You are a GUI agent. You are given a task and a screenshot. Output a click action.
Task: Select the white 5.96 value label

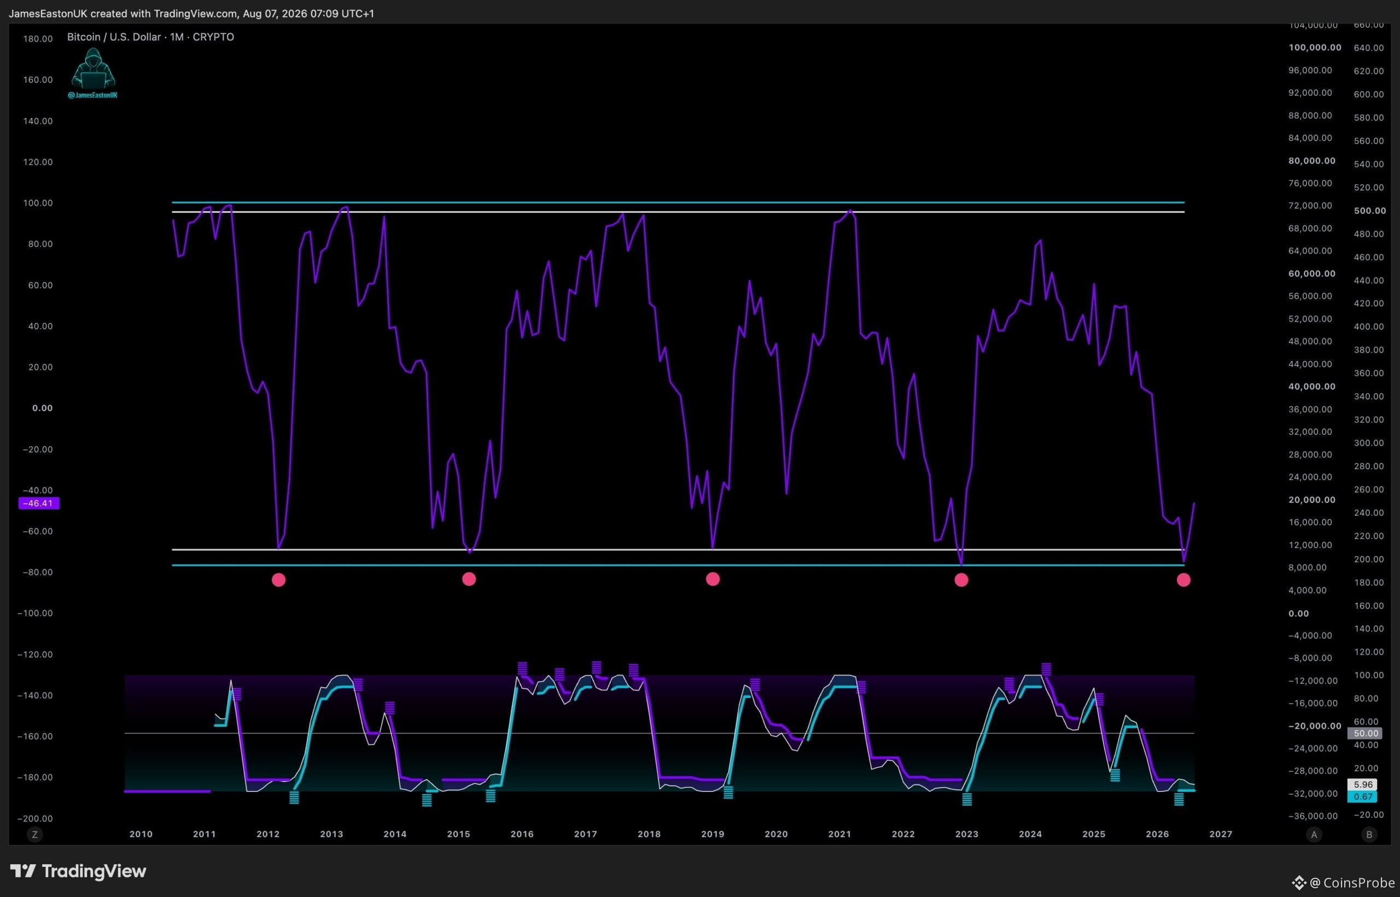(x=1363, y=784)
